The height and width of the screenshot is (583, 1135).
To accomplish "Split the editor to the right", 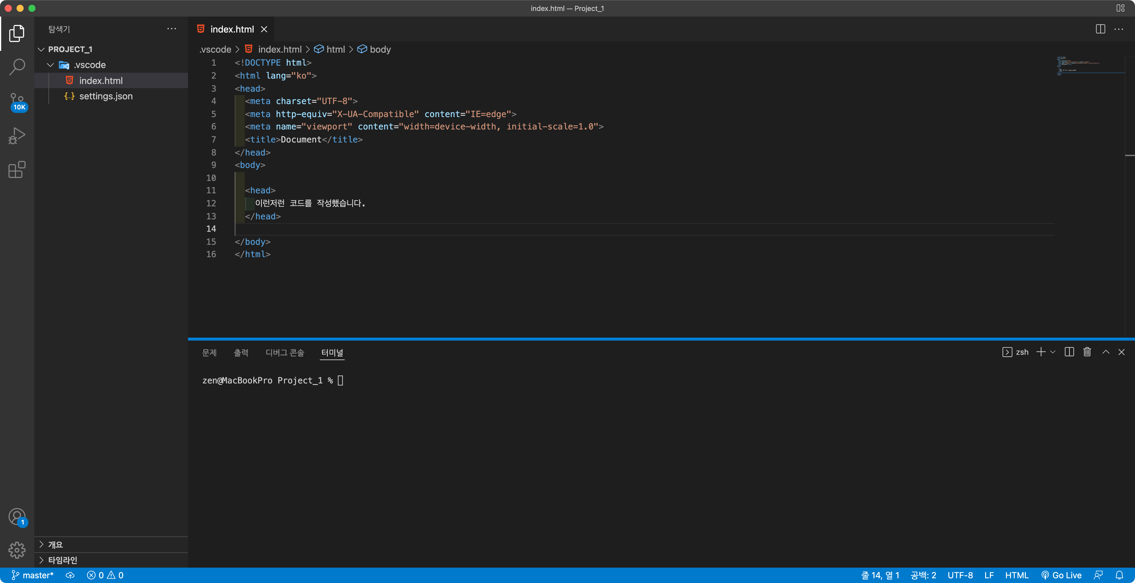I will point(1100,29).
